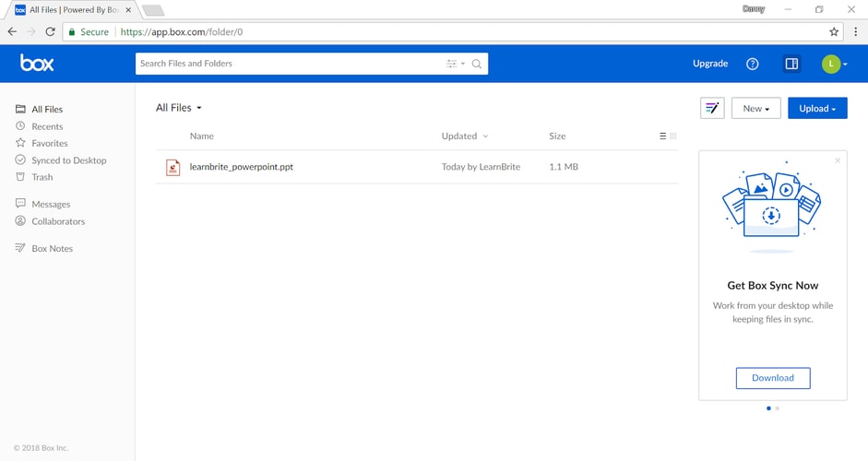
Task: Select second carousel dot in promo card
Action: pos(778,408)
